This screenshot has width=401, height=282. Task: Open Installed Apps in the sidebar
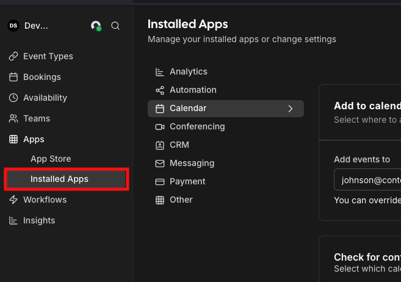tap(59, 179)
